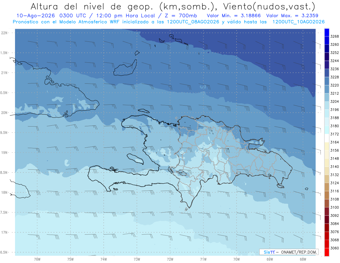Click the '3124' colorbar value
340x263 pixels.
click(335, 183)
